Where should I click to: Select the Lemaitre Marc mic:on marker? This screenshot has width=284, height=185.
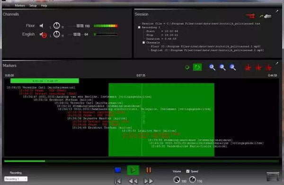(x=149, y=131)
